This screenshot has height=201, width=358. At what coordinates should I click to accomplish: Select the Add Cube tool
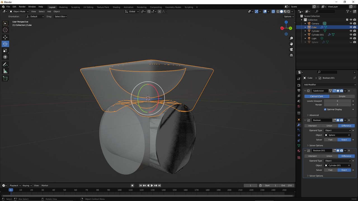(x=5, y=78)
